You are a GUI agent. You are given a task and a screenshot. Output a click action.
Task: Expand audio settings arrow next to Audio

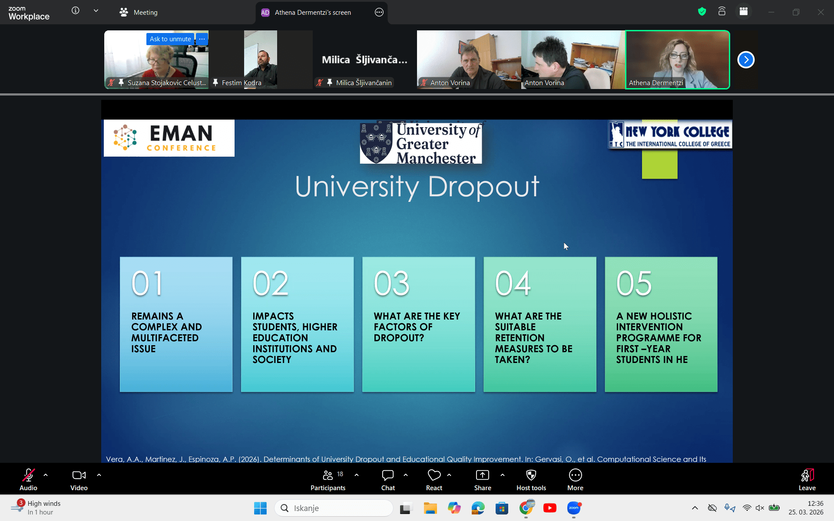click(46, 475)
